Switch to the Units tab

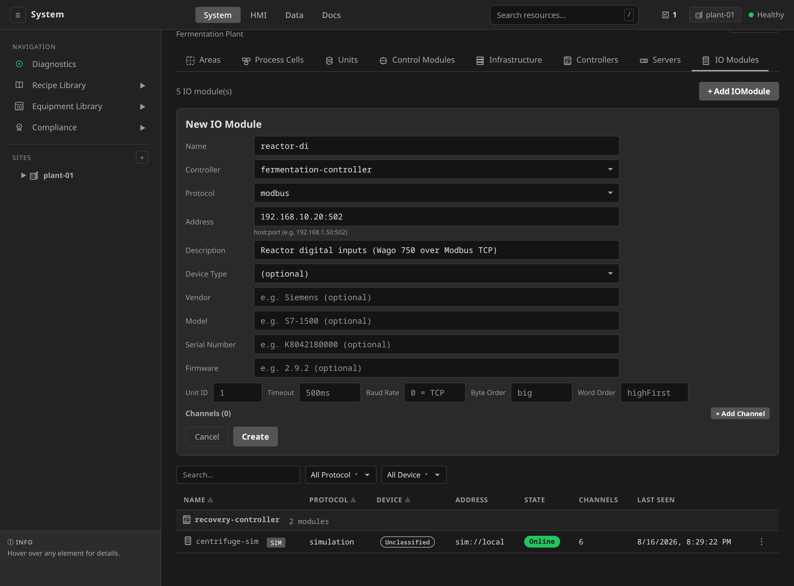[x=341, y=60]
